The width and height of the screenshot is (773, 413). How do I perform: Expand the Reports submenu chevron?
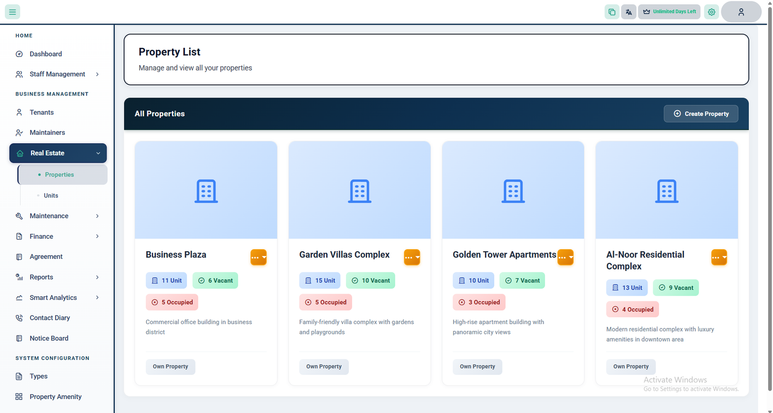click(x=97, y=277)
